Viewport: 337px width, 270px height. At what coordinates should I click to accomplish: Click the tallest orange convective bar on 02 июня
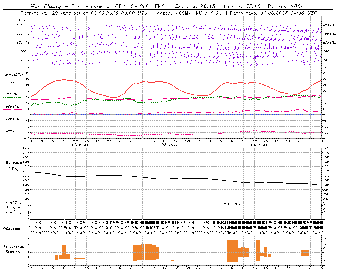point(64,252)
